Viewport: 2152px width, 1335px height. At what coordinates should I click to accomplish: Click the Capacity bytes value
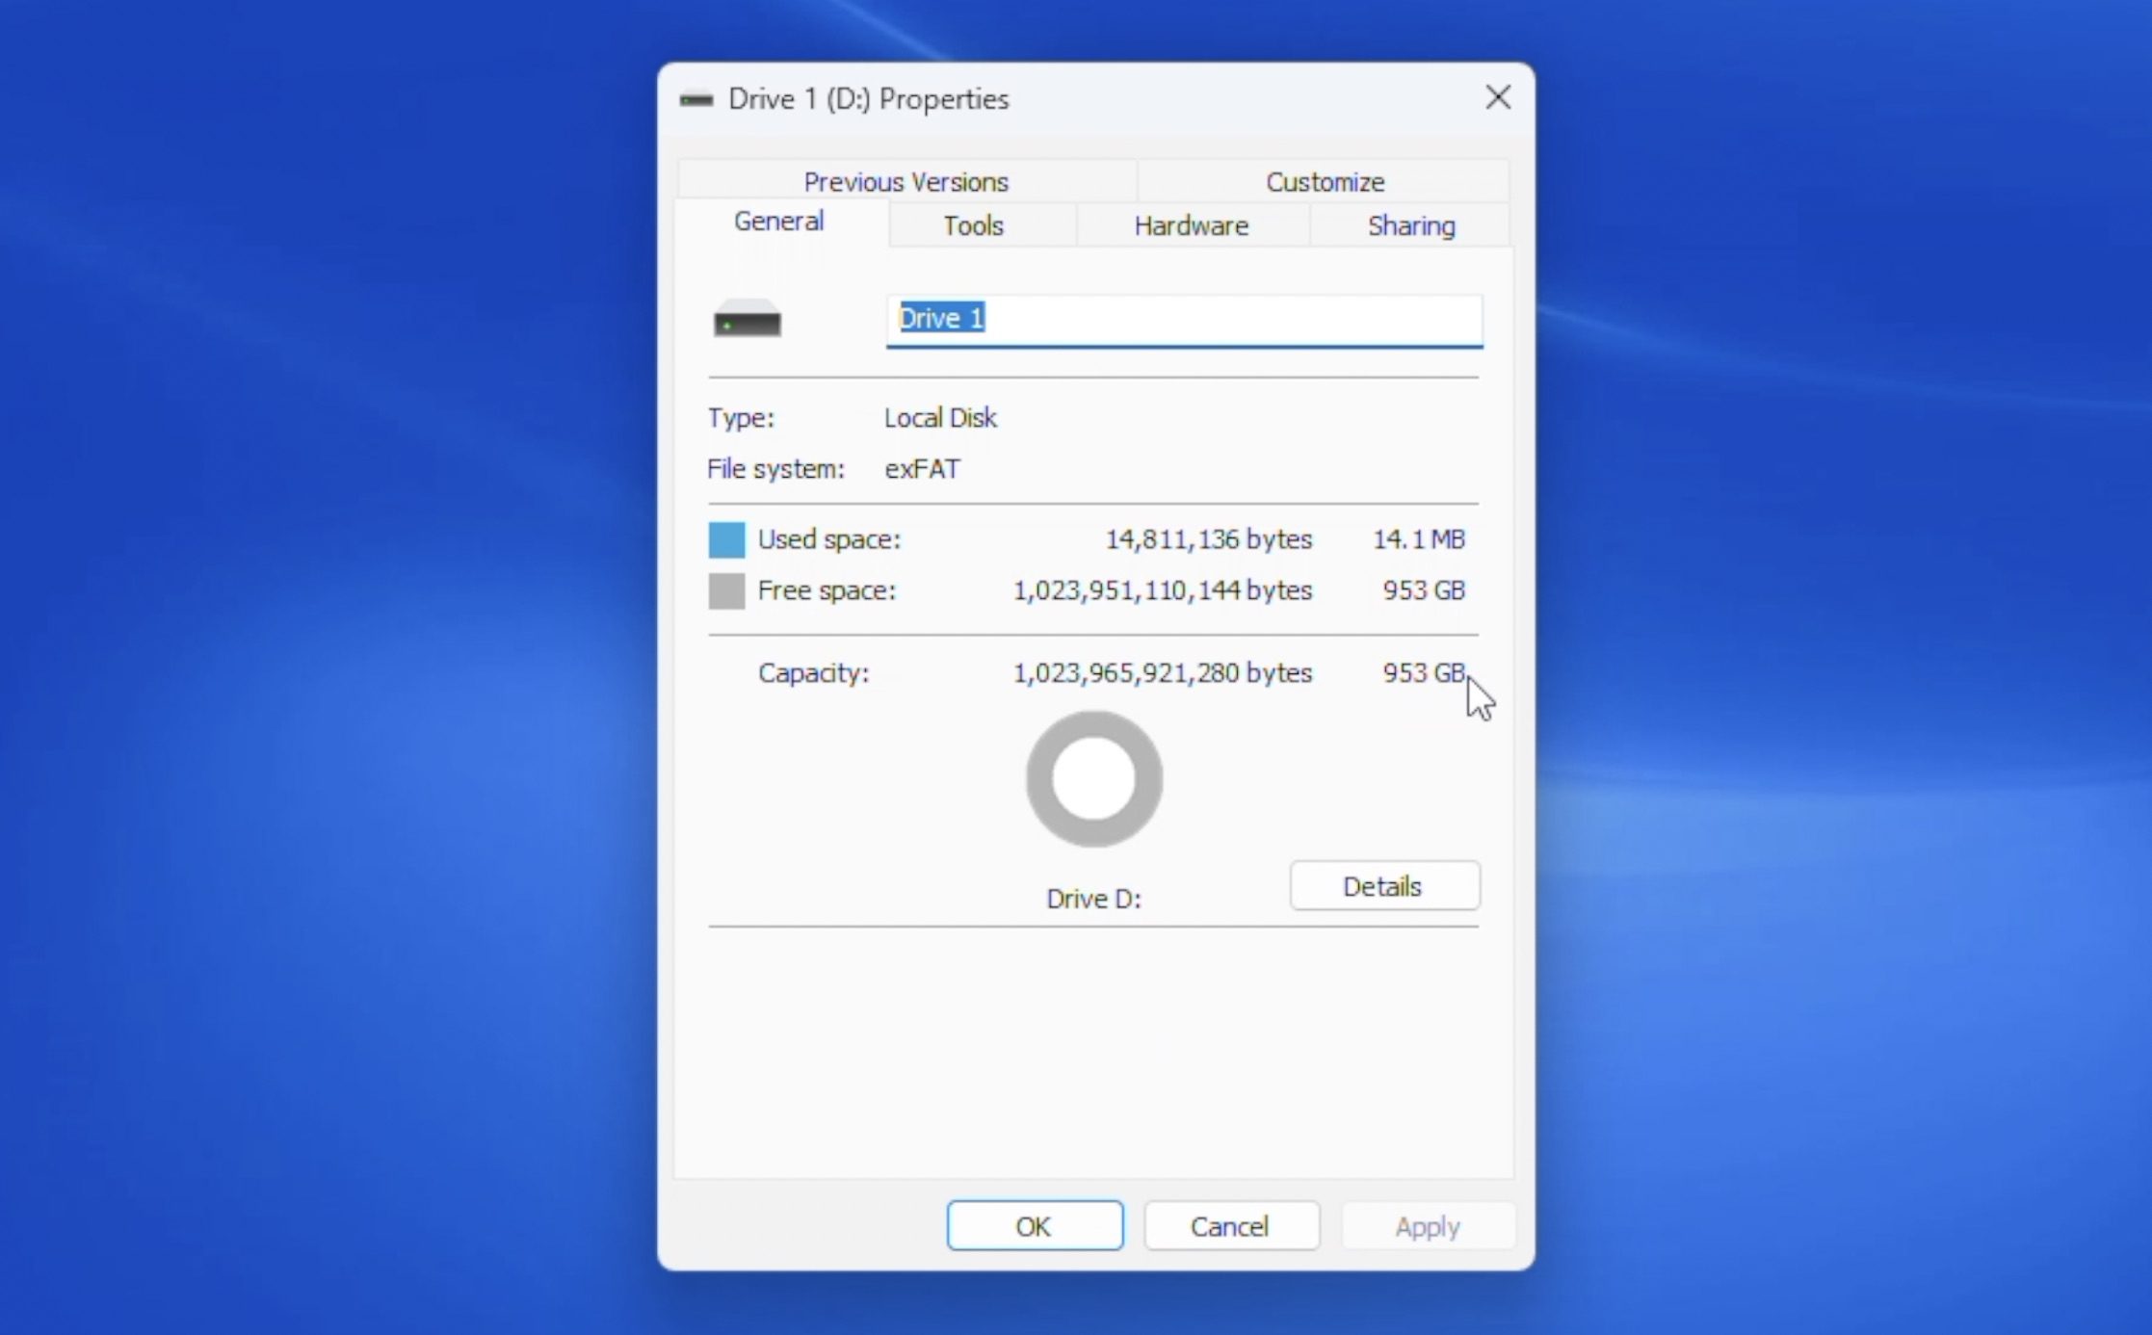[1161, 672]
